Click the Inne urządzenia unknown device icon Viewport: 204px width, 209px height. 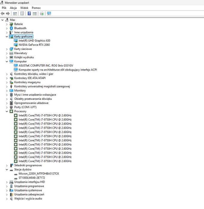pos(11,32)
